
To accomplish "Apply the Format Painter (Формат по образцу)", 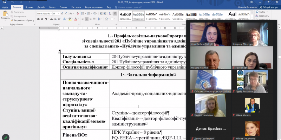I will (22, 20).
